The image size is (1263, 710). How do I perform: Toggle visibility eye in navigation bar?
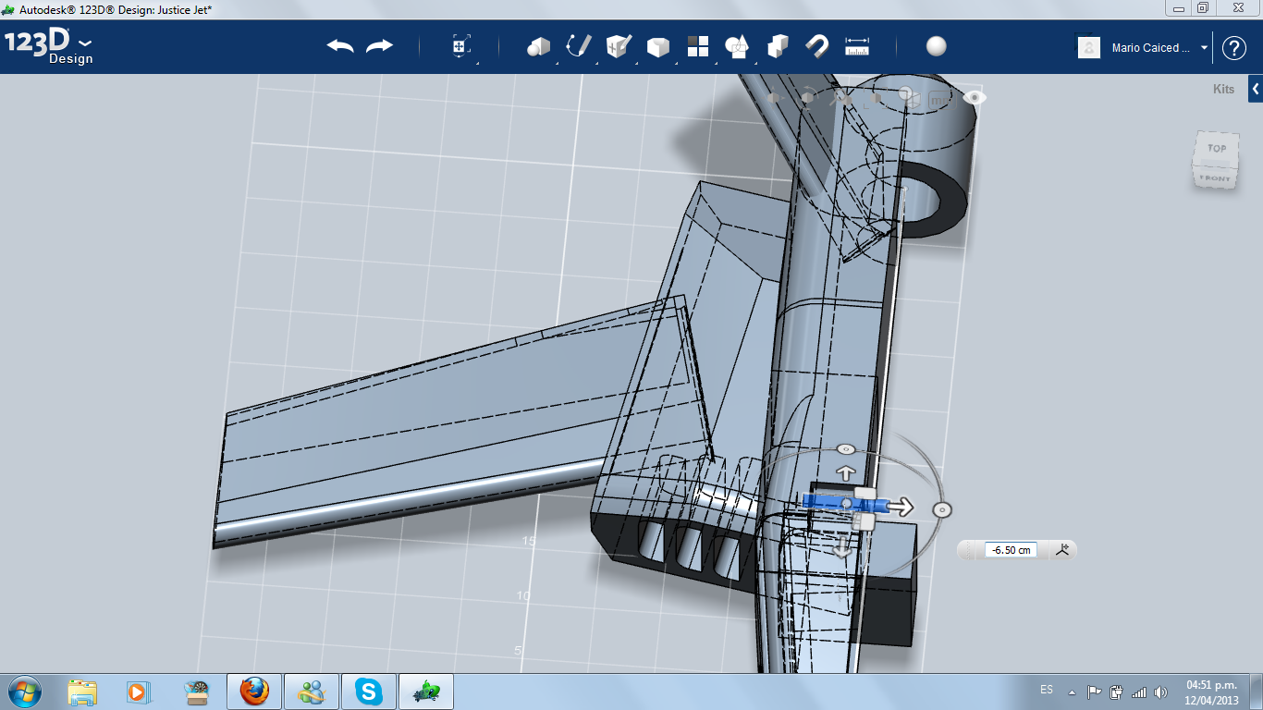coord(974,97)
